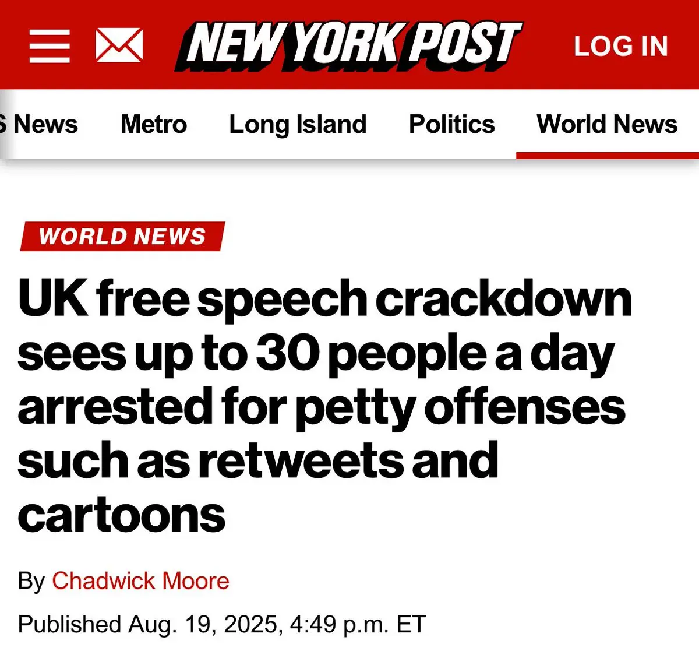The image size is (699, 658).
Task: Open the hamburger navigation menu
Action: click(50, 45)
